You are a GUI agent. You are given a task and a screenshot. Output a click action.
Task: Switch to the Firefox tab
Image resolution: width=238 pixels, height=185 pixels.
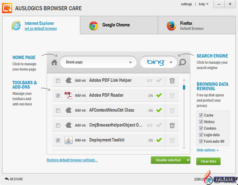197,25
